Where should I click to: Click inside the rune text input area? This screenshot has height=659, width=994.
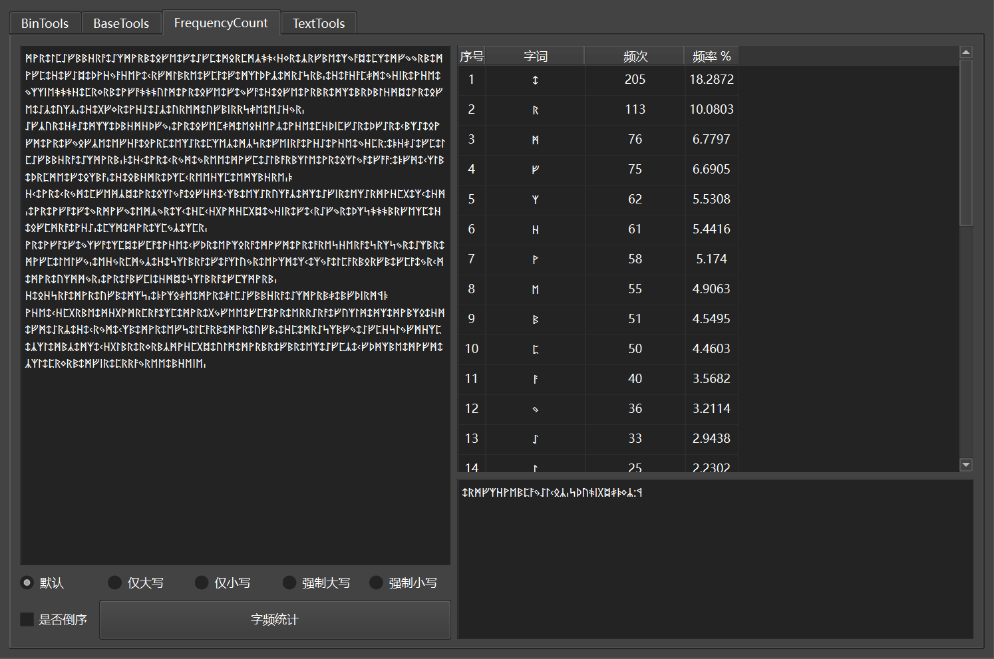[236, 465]
